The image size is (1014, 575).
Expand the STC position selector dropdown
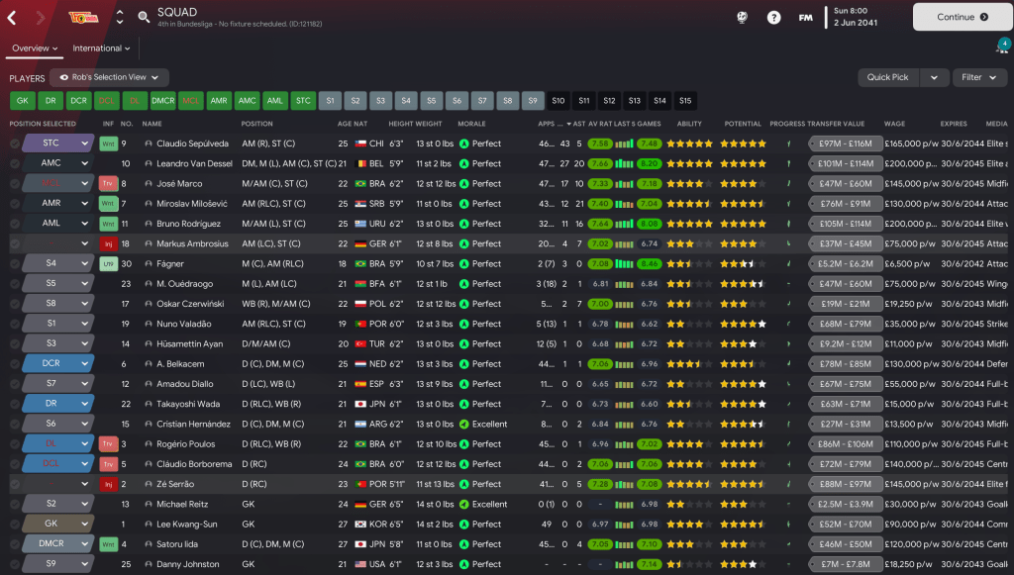coord(86,144)
